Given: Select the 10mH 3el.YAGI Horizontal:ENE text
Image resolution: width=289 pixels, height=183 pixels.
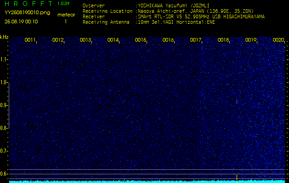Looking at the screenshot, I should pyautogui.click(x=176, y=22).
